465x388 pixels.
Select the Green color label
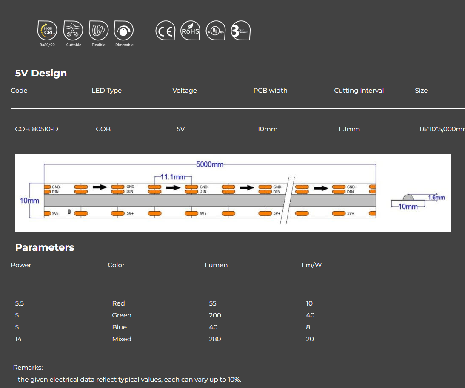122,315
